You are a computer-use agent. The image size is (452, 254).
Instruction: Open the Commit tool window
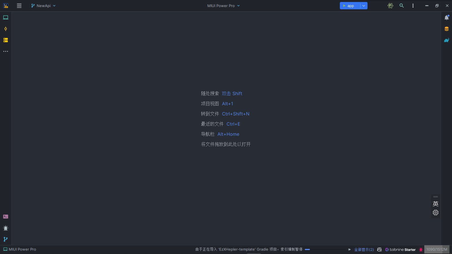tap(6, 29)
